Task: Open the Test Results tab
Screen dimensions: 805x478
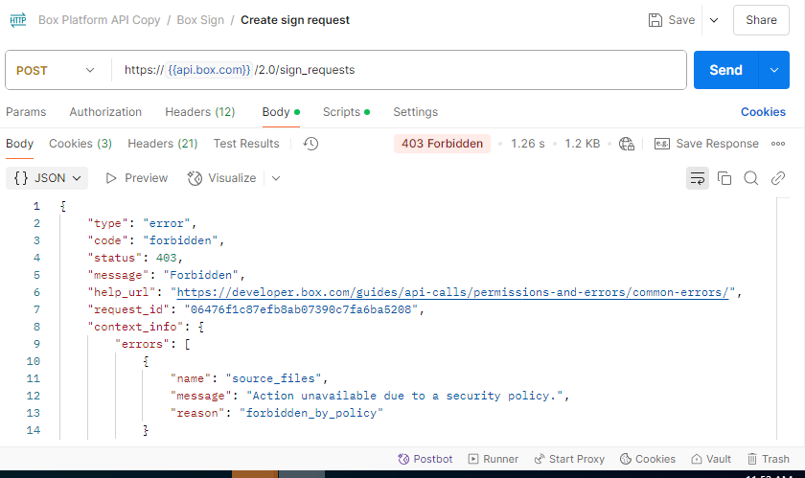Action: point(246,144)
